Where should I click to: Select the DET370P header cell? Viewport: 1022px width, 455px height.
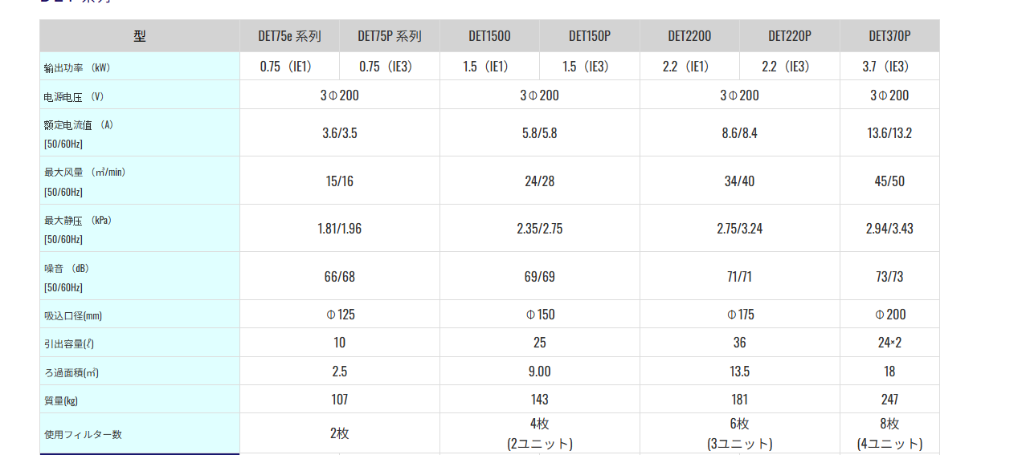pyautogui.click(x=889, y=36)
